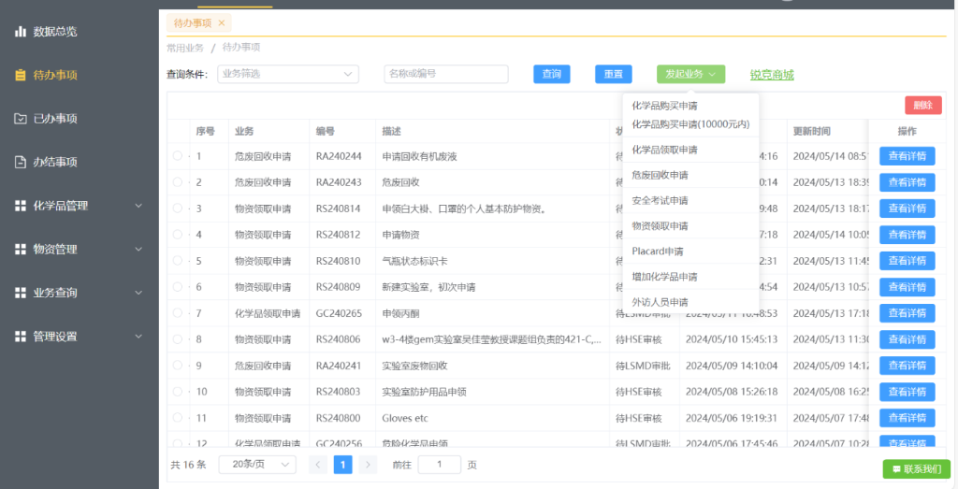Viewport: 958px width, 489px height.
Task: Select the radio button for row 3
Action: click(x=178, y=209)
